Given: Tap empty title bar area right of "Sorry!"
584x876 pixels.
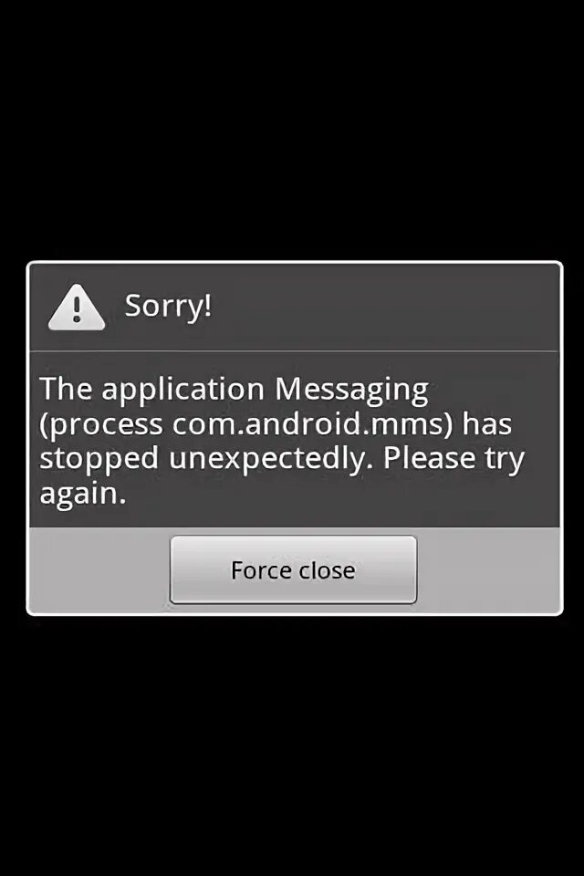Looking at the screenshot, I should (386, 308).
